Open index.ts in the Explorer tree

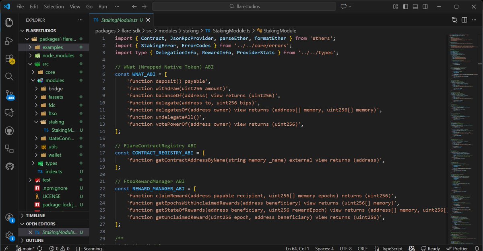pos(54,171)
